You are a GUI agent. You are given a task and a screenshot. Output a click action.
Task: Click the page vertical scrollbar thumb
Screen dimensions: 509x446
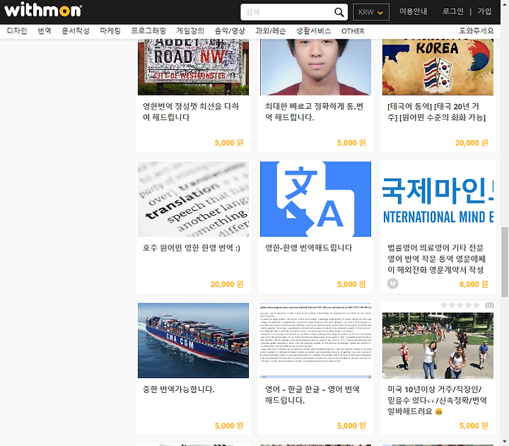[505, 262]
